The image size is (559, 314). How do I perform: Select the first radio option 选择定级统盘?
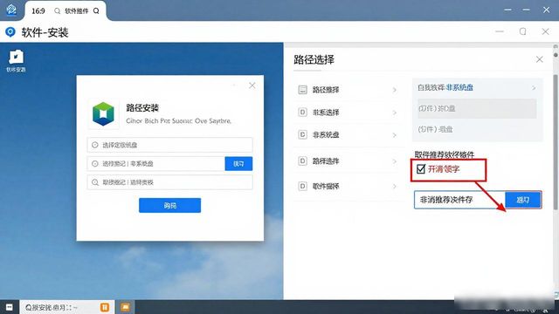(x=169, y=145)
